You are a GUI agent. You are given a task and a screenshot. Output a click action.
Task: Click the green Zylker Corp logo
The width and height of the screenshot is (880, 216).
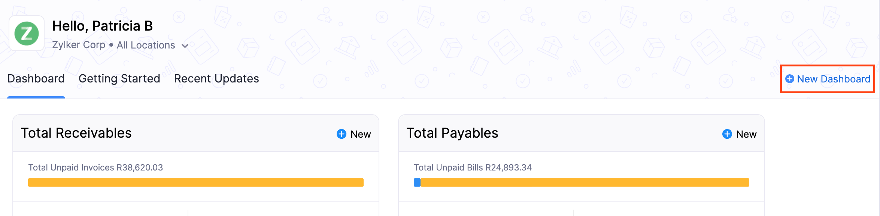tap(27, 34)
